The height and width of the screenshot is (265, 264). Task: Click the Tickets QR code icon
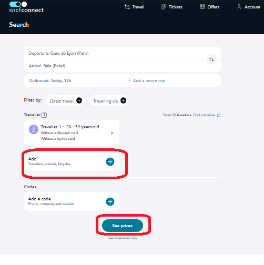[x=164, y=7]
